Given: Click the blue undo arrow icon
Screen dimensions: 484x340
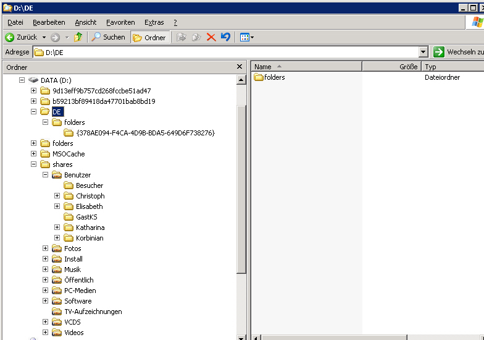Looking at the screenshot, I should [x=226, y=37].
